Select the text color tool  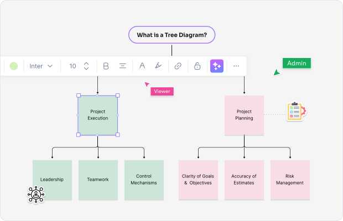[142, 66]
